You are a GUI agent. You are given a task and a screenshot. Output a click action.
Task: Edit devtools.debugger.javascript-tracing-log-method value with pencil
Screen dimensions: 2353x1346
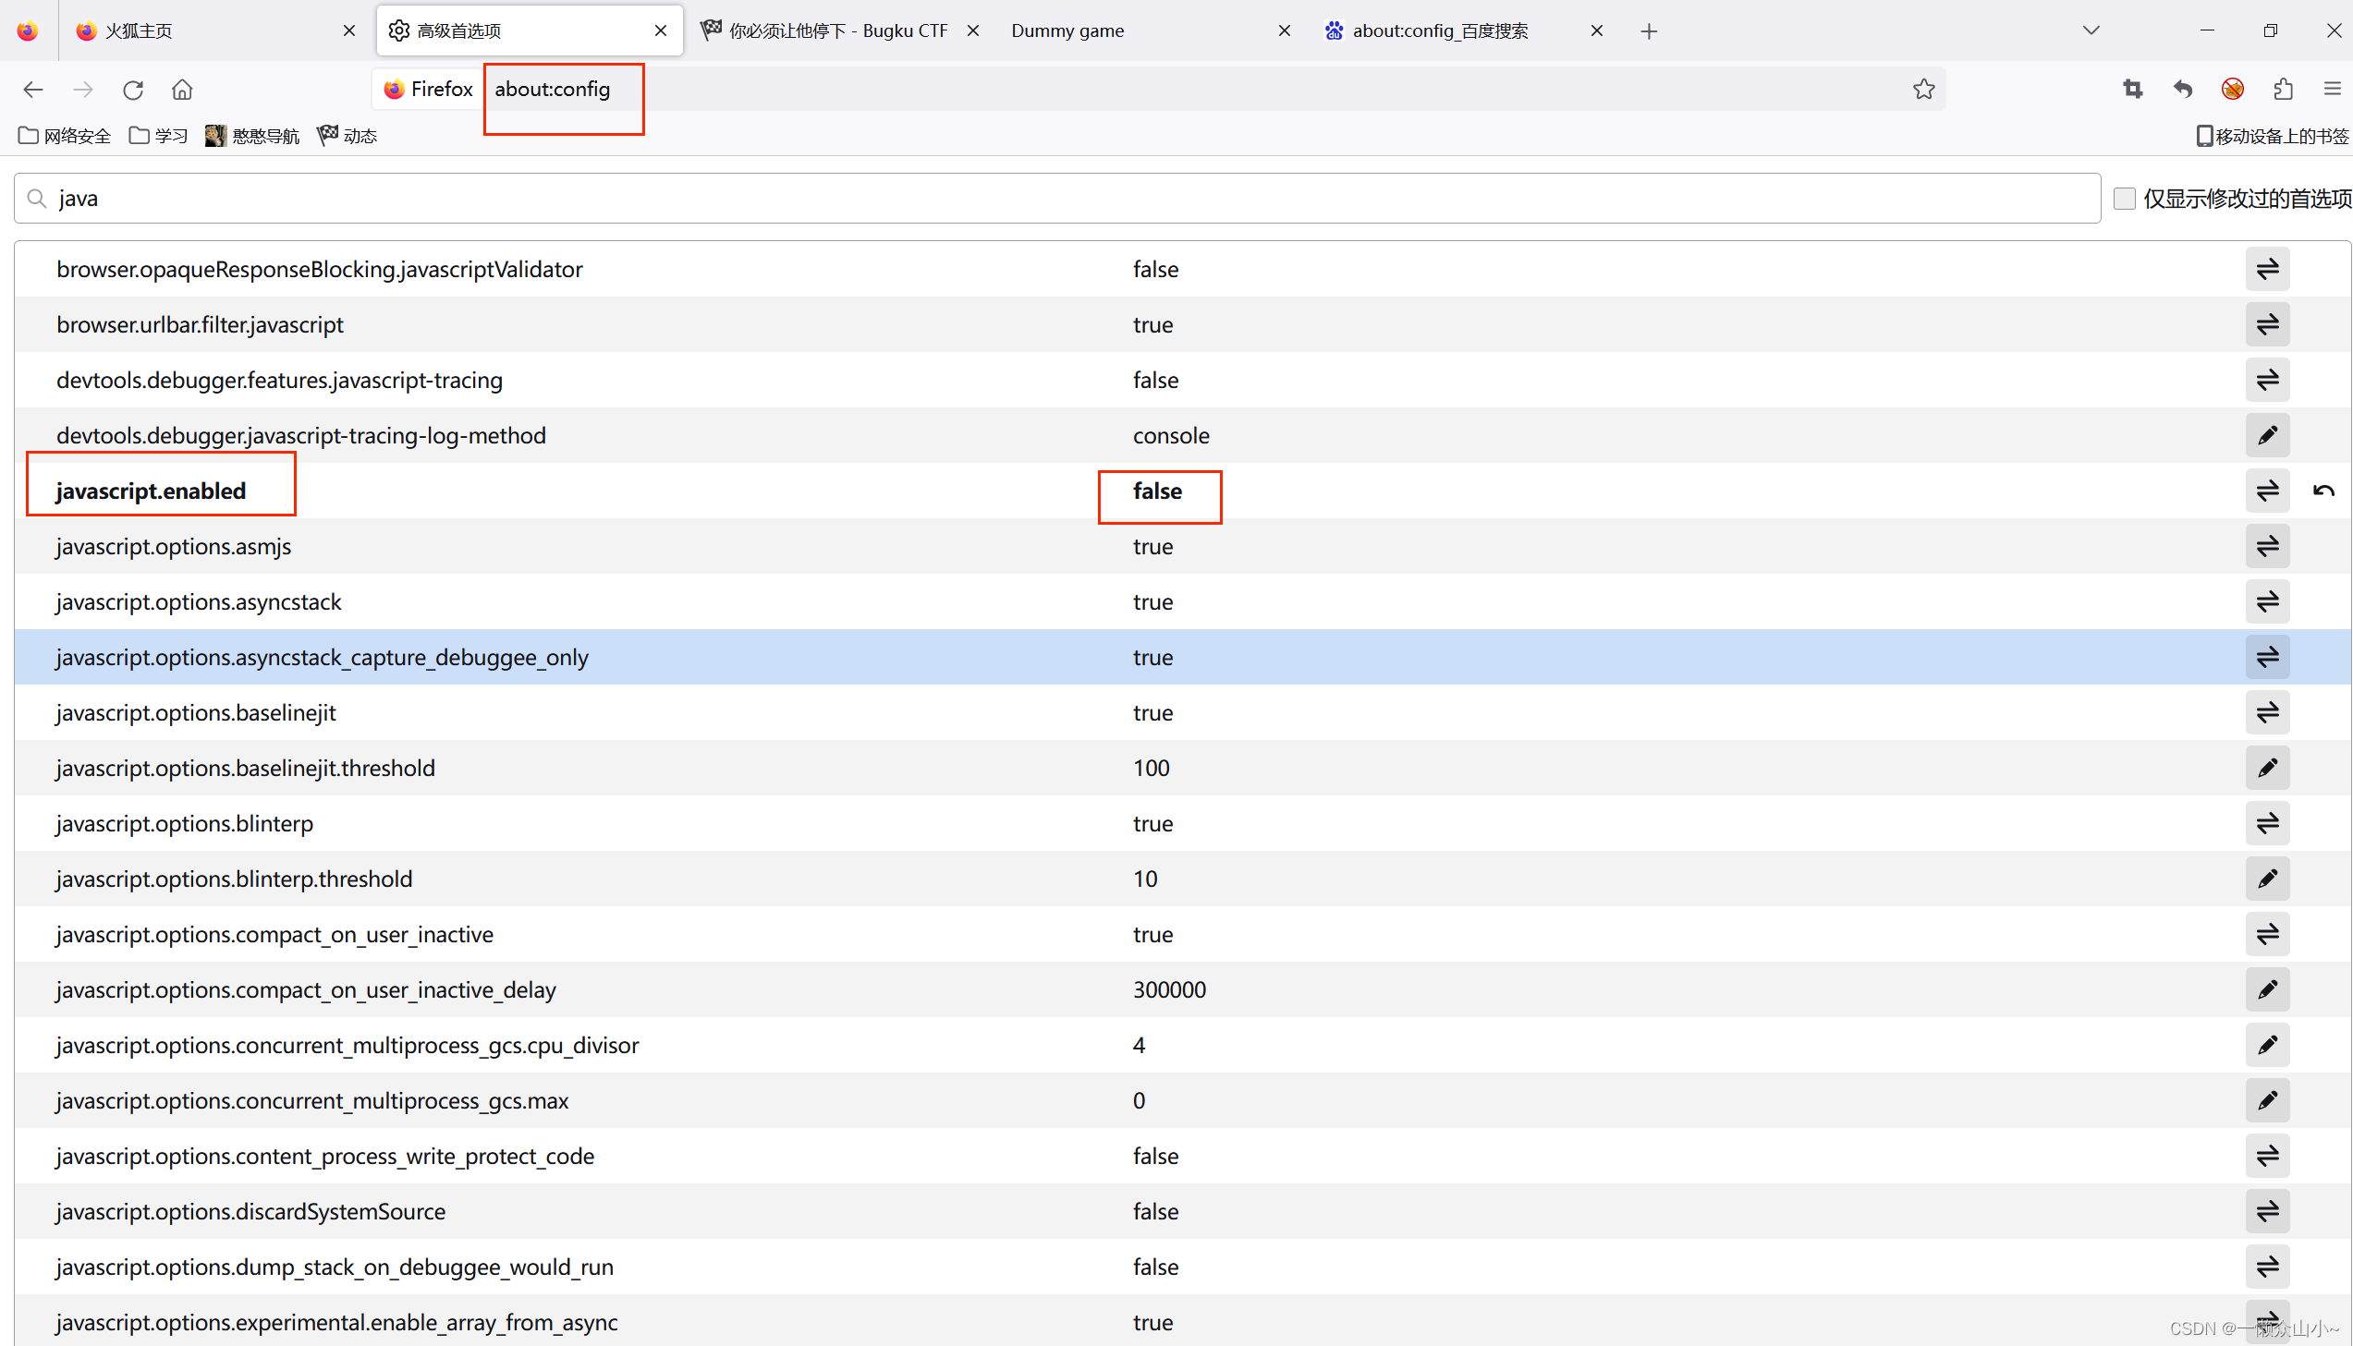point(2267,435)
